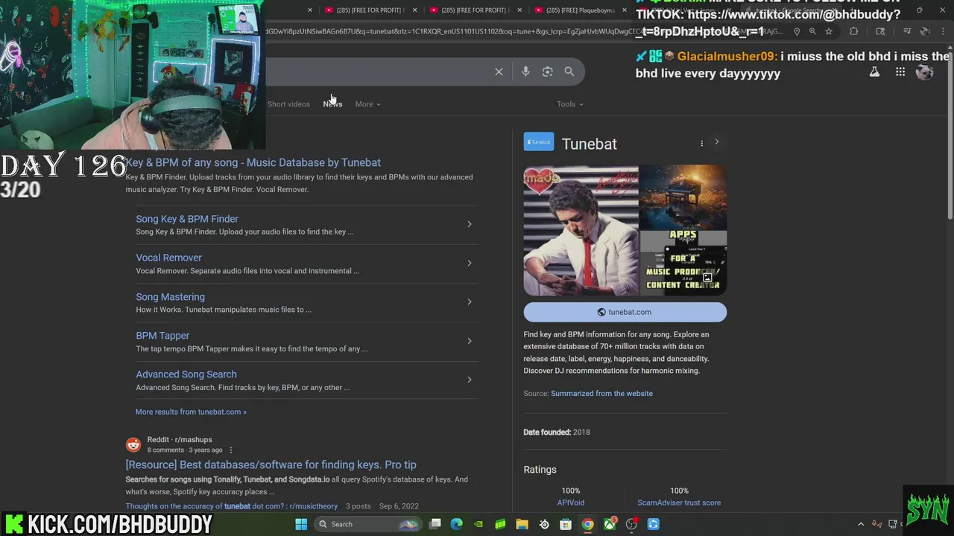Launch Microsoft Edge from the taskbar
954x536 pixels.
coord(457,524)
